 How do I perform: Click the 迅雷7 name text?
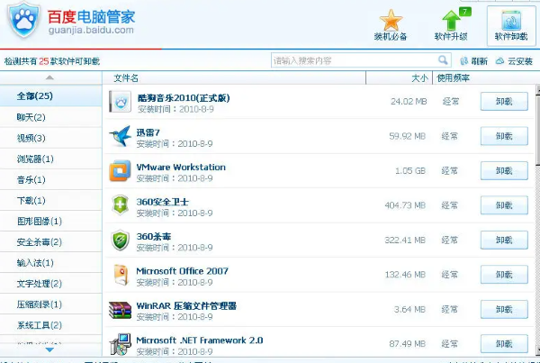(x=148, y=132)
